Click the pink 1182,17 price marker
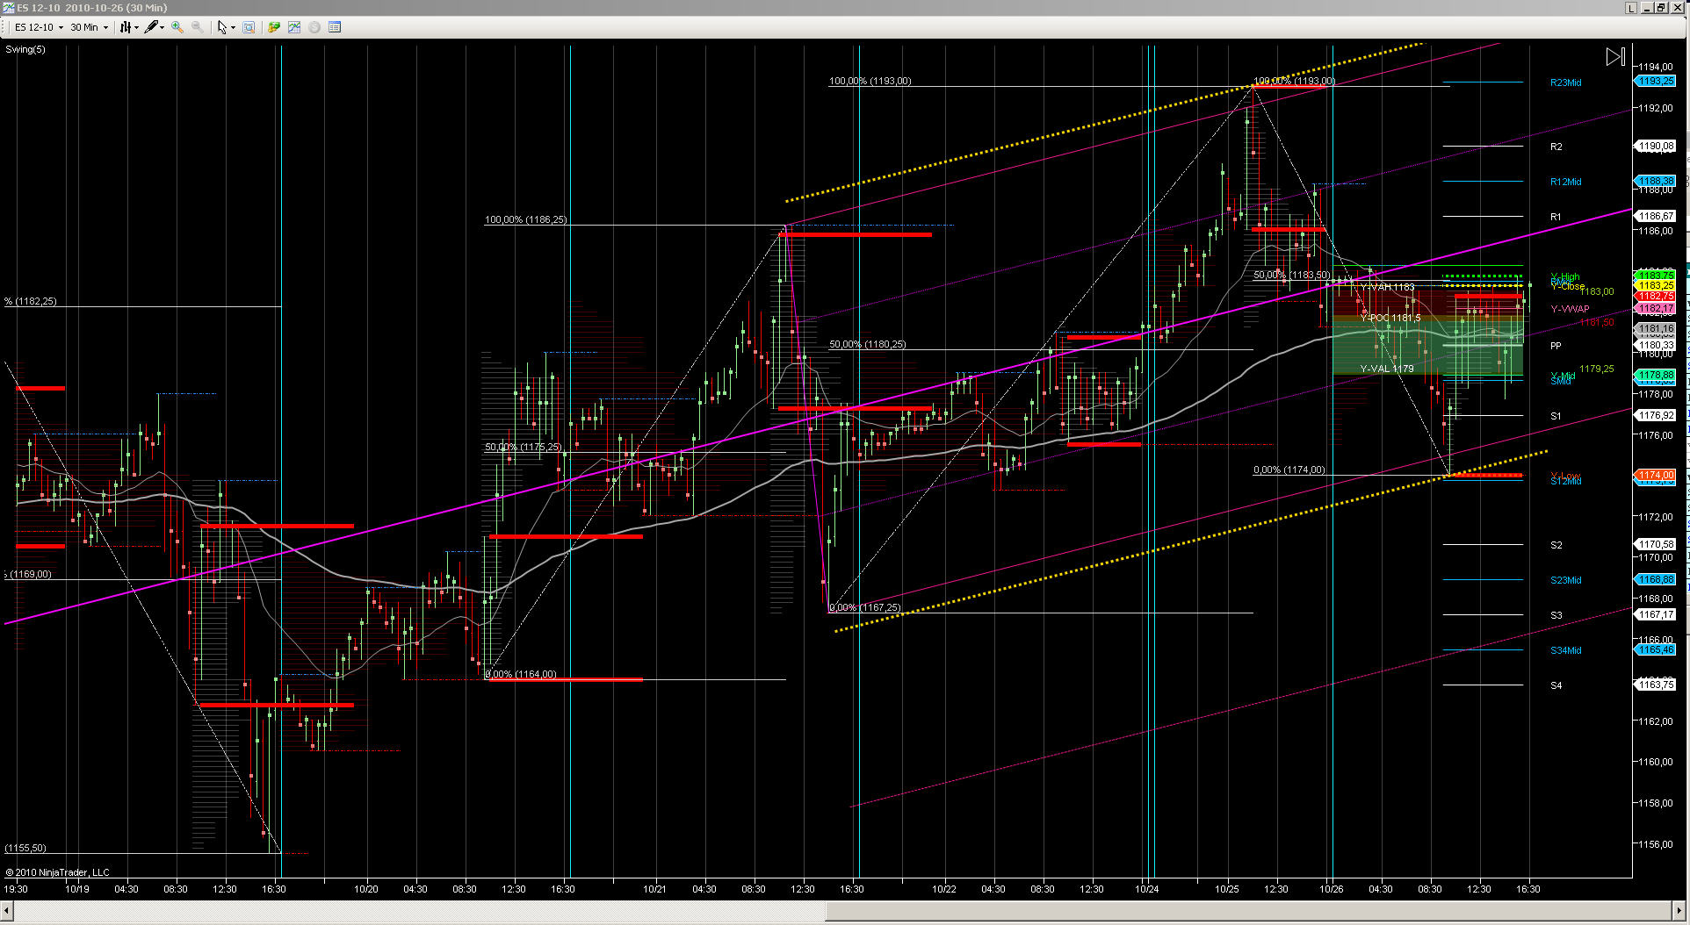The width and height of the screenshot is (1690, 925). tap(1655, 308)
